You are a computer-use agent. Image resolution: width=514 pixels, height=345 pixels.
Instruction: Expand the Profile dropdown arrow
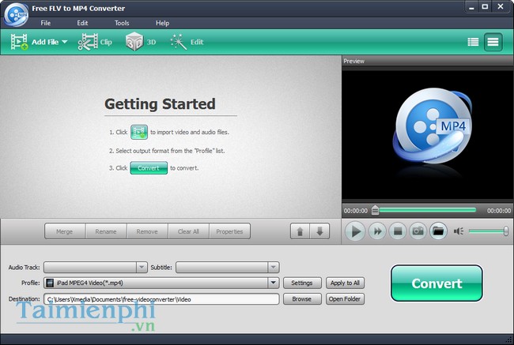[x=273, y=283]
